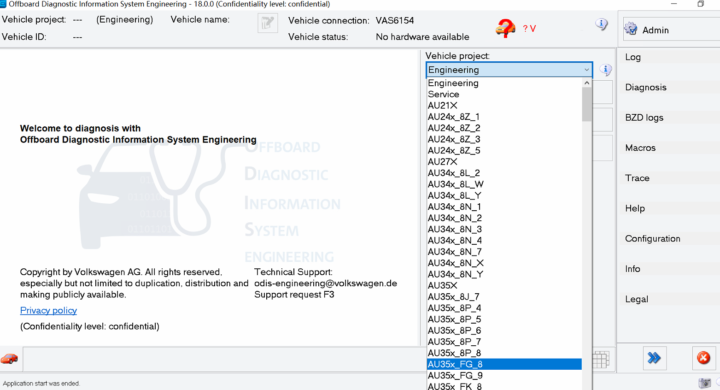Click the red car question mark status icon
The image size is (720, 390).
(x=505, y=29)
